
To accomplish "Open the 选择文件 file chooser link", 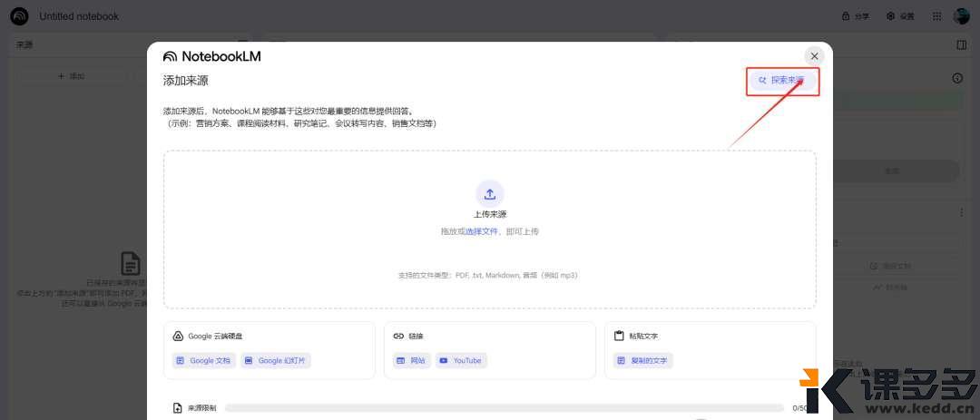I will (x=481, y=232).
